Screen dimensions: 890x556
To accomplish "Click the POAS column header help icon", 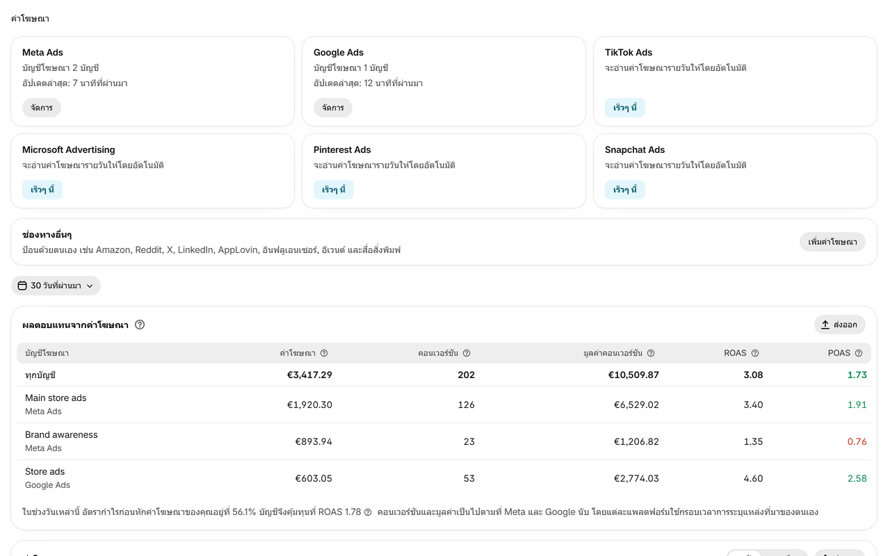I will pyautogui.click(x=859, y=353).
